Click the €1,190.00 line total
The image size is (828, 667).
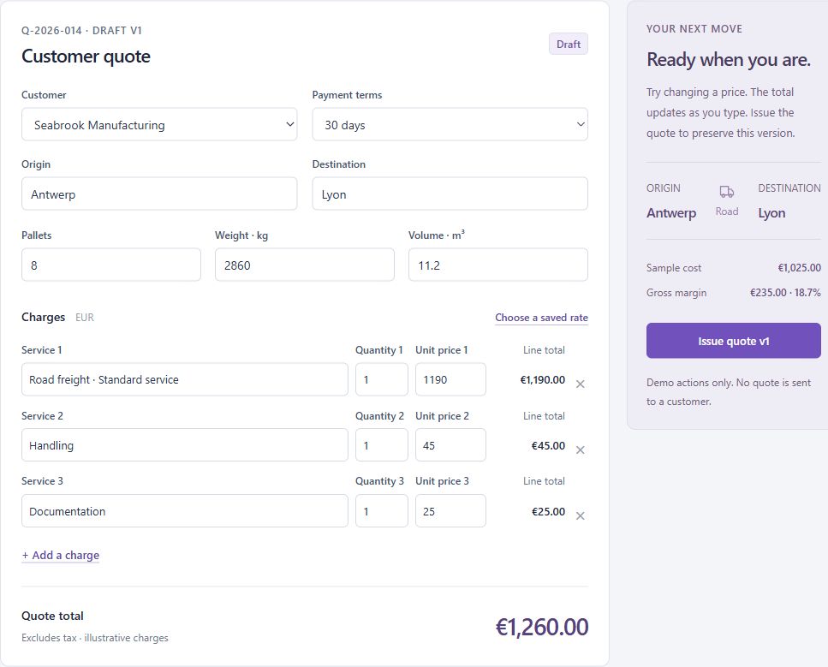pyautogui.click(x=542, y=379)
